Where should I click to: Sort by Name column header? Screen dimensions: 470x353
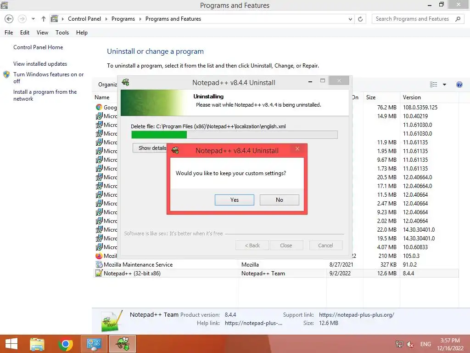point(102,97)
